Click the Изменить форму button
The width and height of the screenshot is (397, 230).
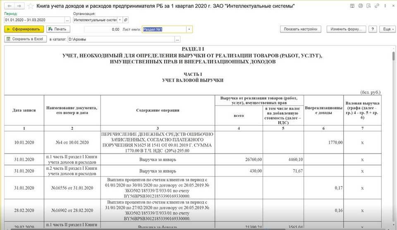(347, 29)
